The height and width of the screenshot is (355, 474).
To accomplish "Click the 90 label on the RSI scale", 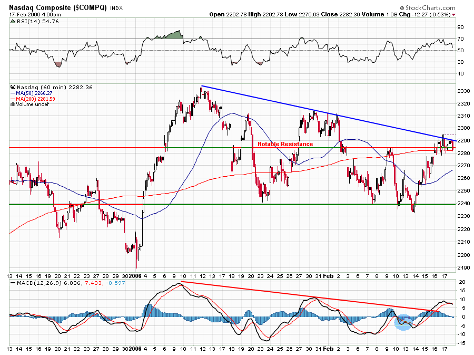I will [460, 27].
